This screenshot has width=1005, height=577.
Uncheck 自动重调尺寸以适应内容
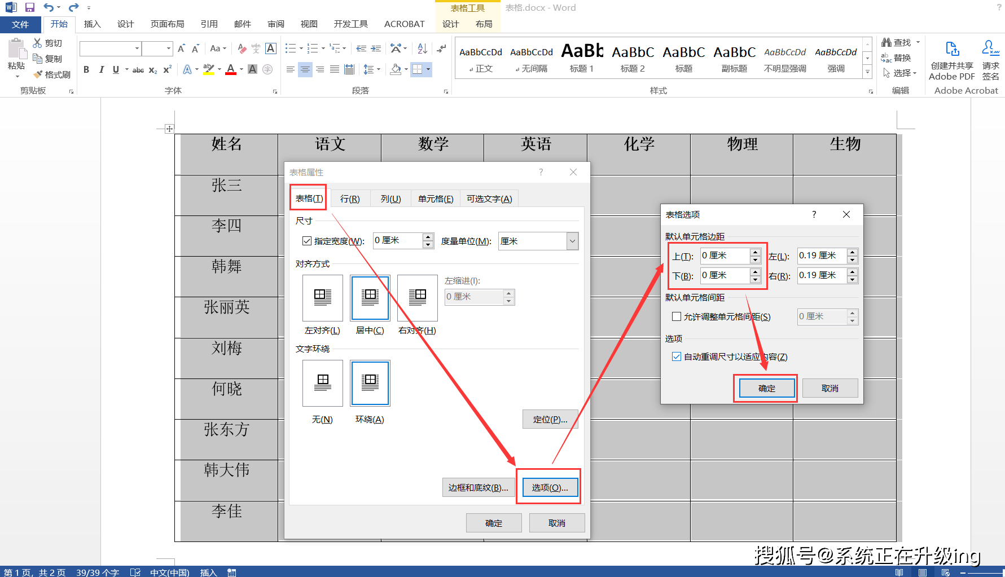[676, 356]
